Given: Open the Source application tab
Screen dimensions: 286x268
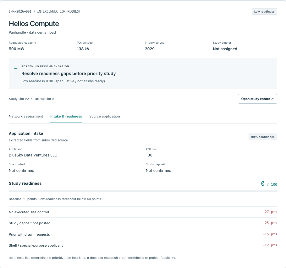Looking at the screenshot, I should coord(105,116).
